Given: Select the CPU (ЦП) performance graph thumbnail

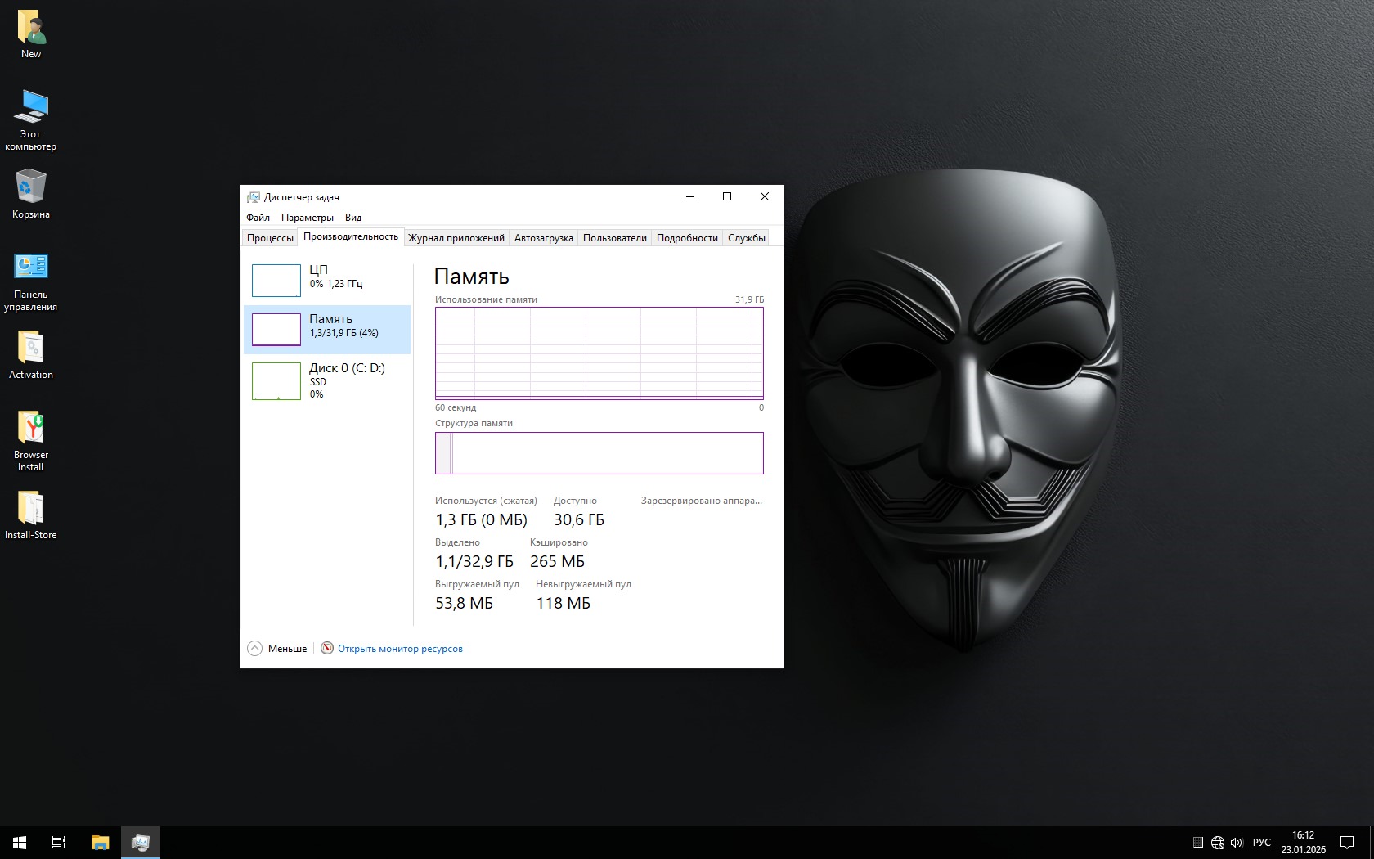Looking at the screenshot, I should click(x=276, y=281).
